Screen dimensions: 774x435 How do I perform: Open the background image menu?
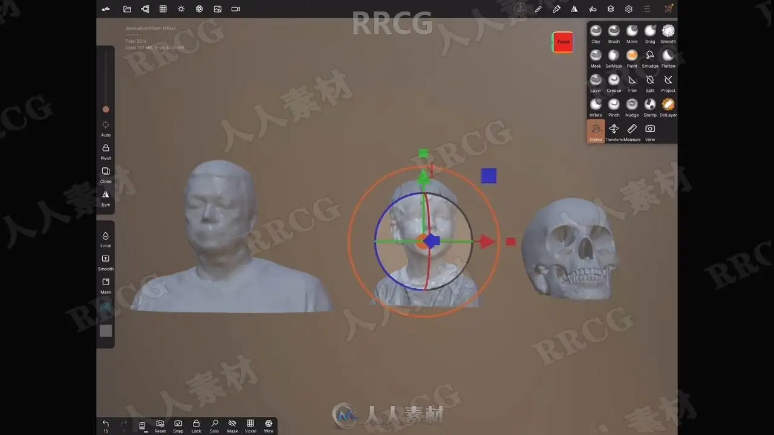[x=218, y=9]
